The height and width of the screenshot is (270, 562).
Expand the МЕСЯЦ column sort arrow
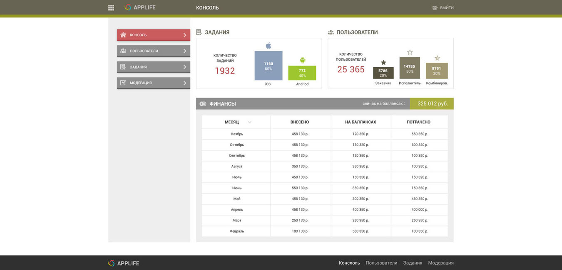pos(250,122)
